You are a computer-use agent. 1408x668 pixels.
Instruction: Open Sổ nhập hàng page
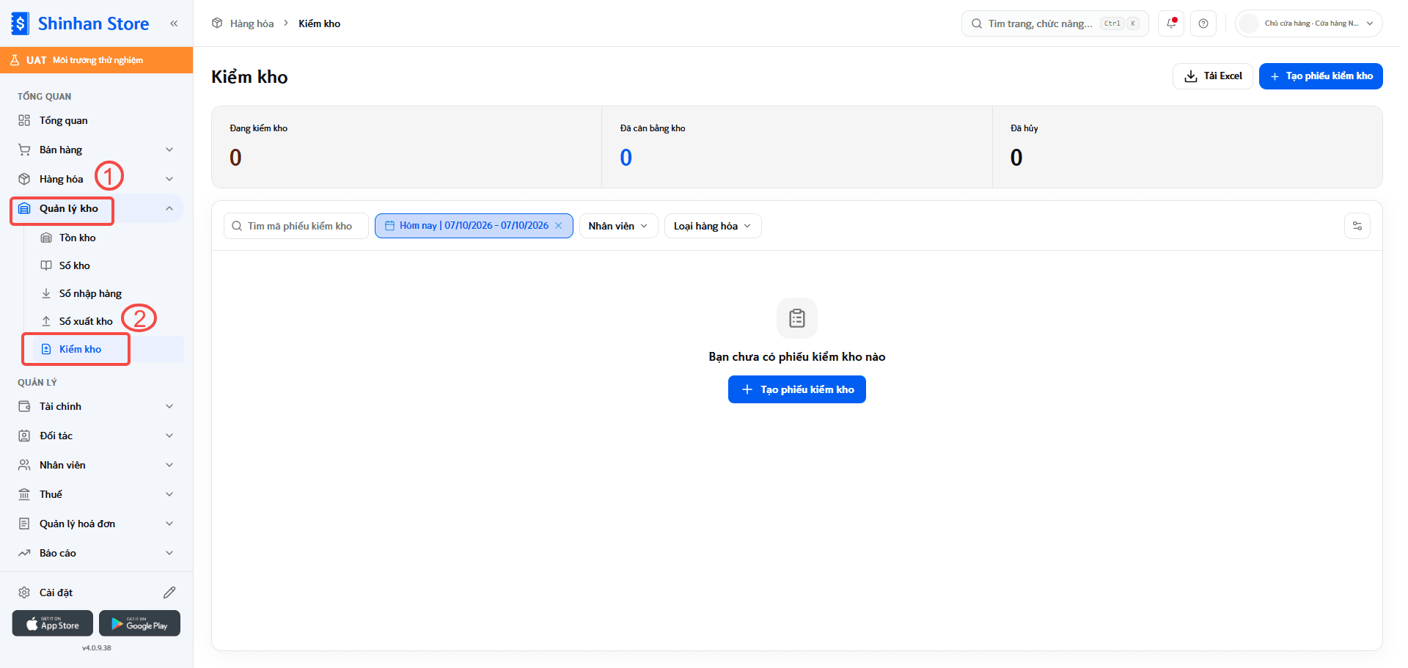[x=107, y=293]
